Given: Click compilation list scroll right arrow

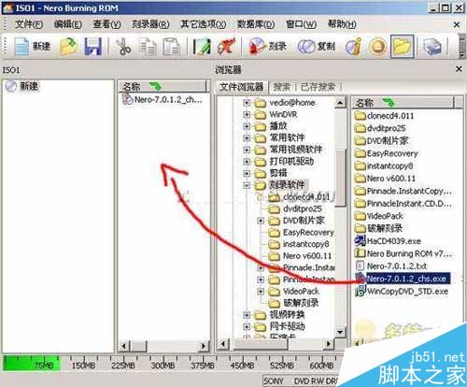Looking at the screenshot, I should [x=204, y=346].
